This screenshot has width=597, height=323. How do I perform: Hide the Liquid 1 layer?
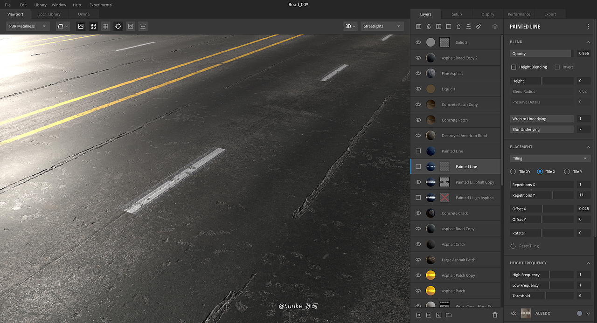418,89
